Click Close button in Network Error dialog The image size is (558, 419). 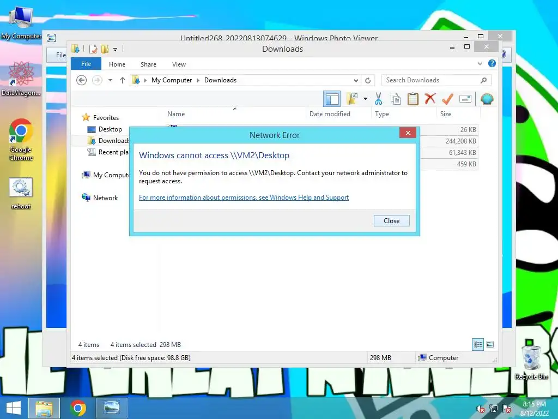(391, 220)
